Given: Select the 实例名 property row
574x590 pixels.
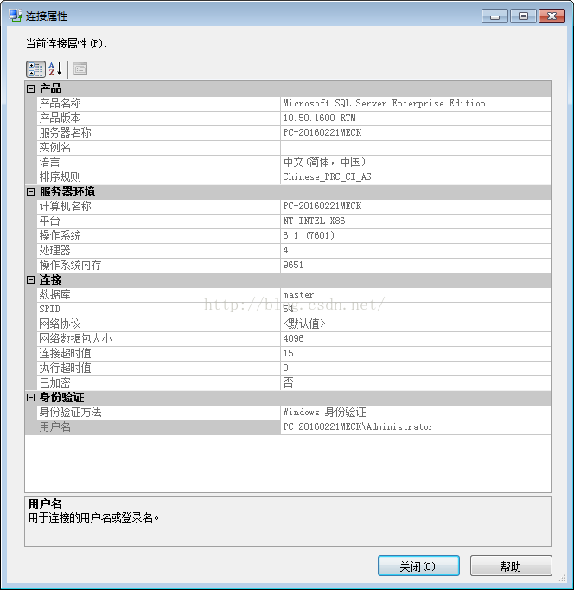Looking at the screenshot, I should (294, 147).
